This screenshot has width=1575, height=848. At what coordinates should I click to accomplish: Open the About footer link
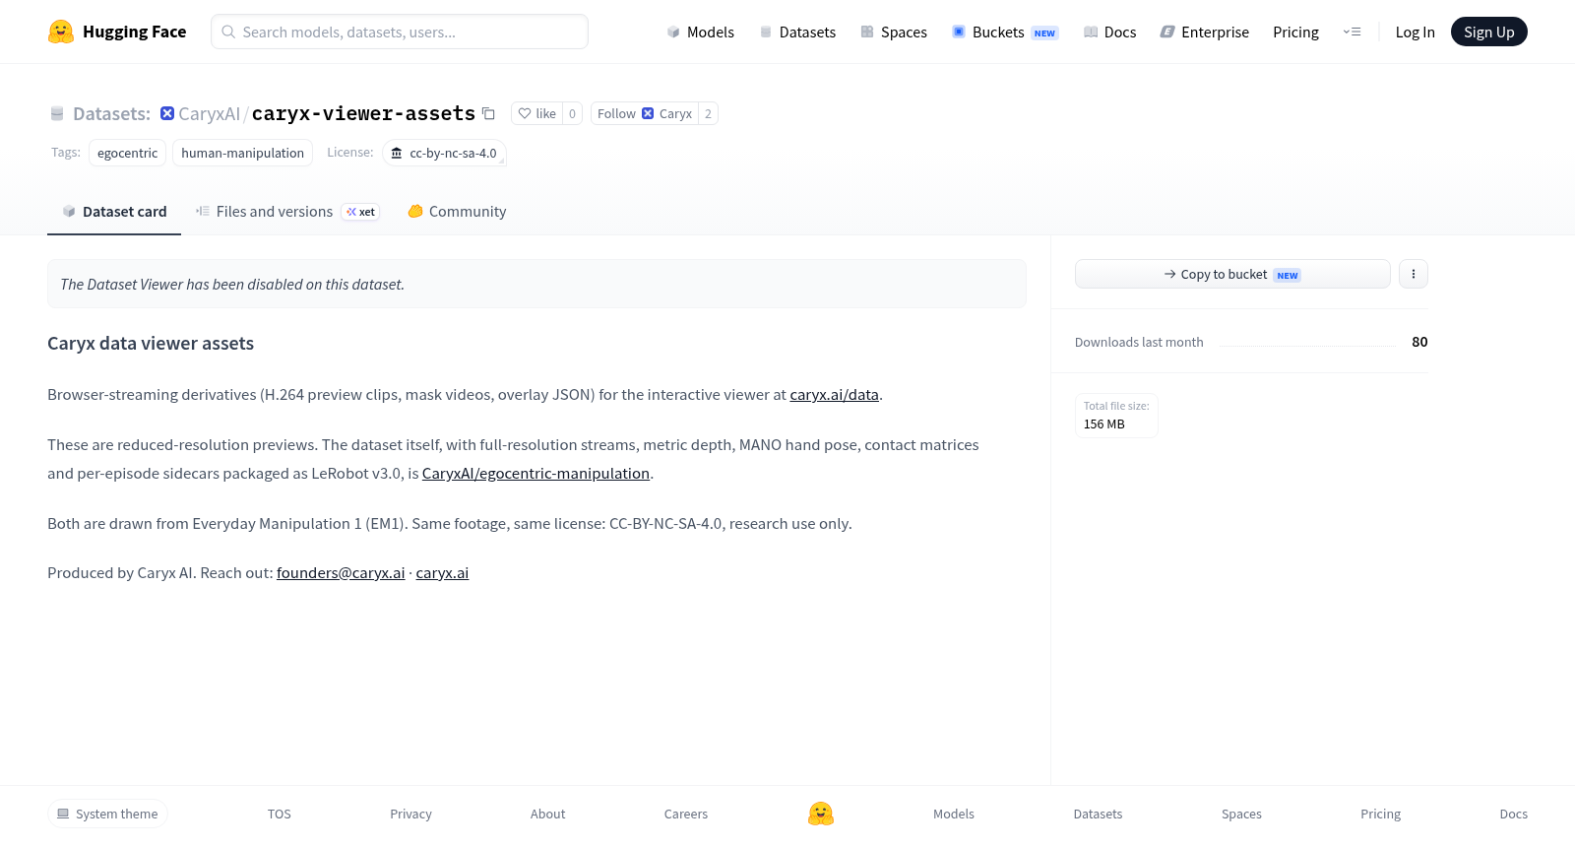point(547,814)
